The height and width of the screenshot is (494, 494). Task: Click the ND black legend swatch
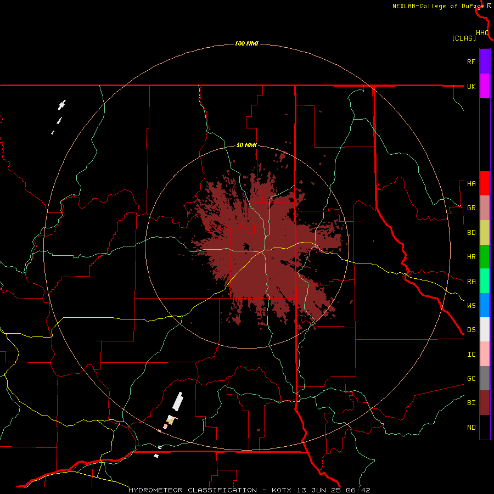[x=485, y=427]
